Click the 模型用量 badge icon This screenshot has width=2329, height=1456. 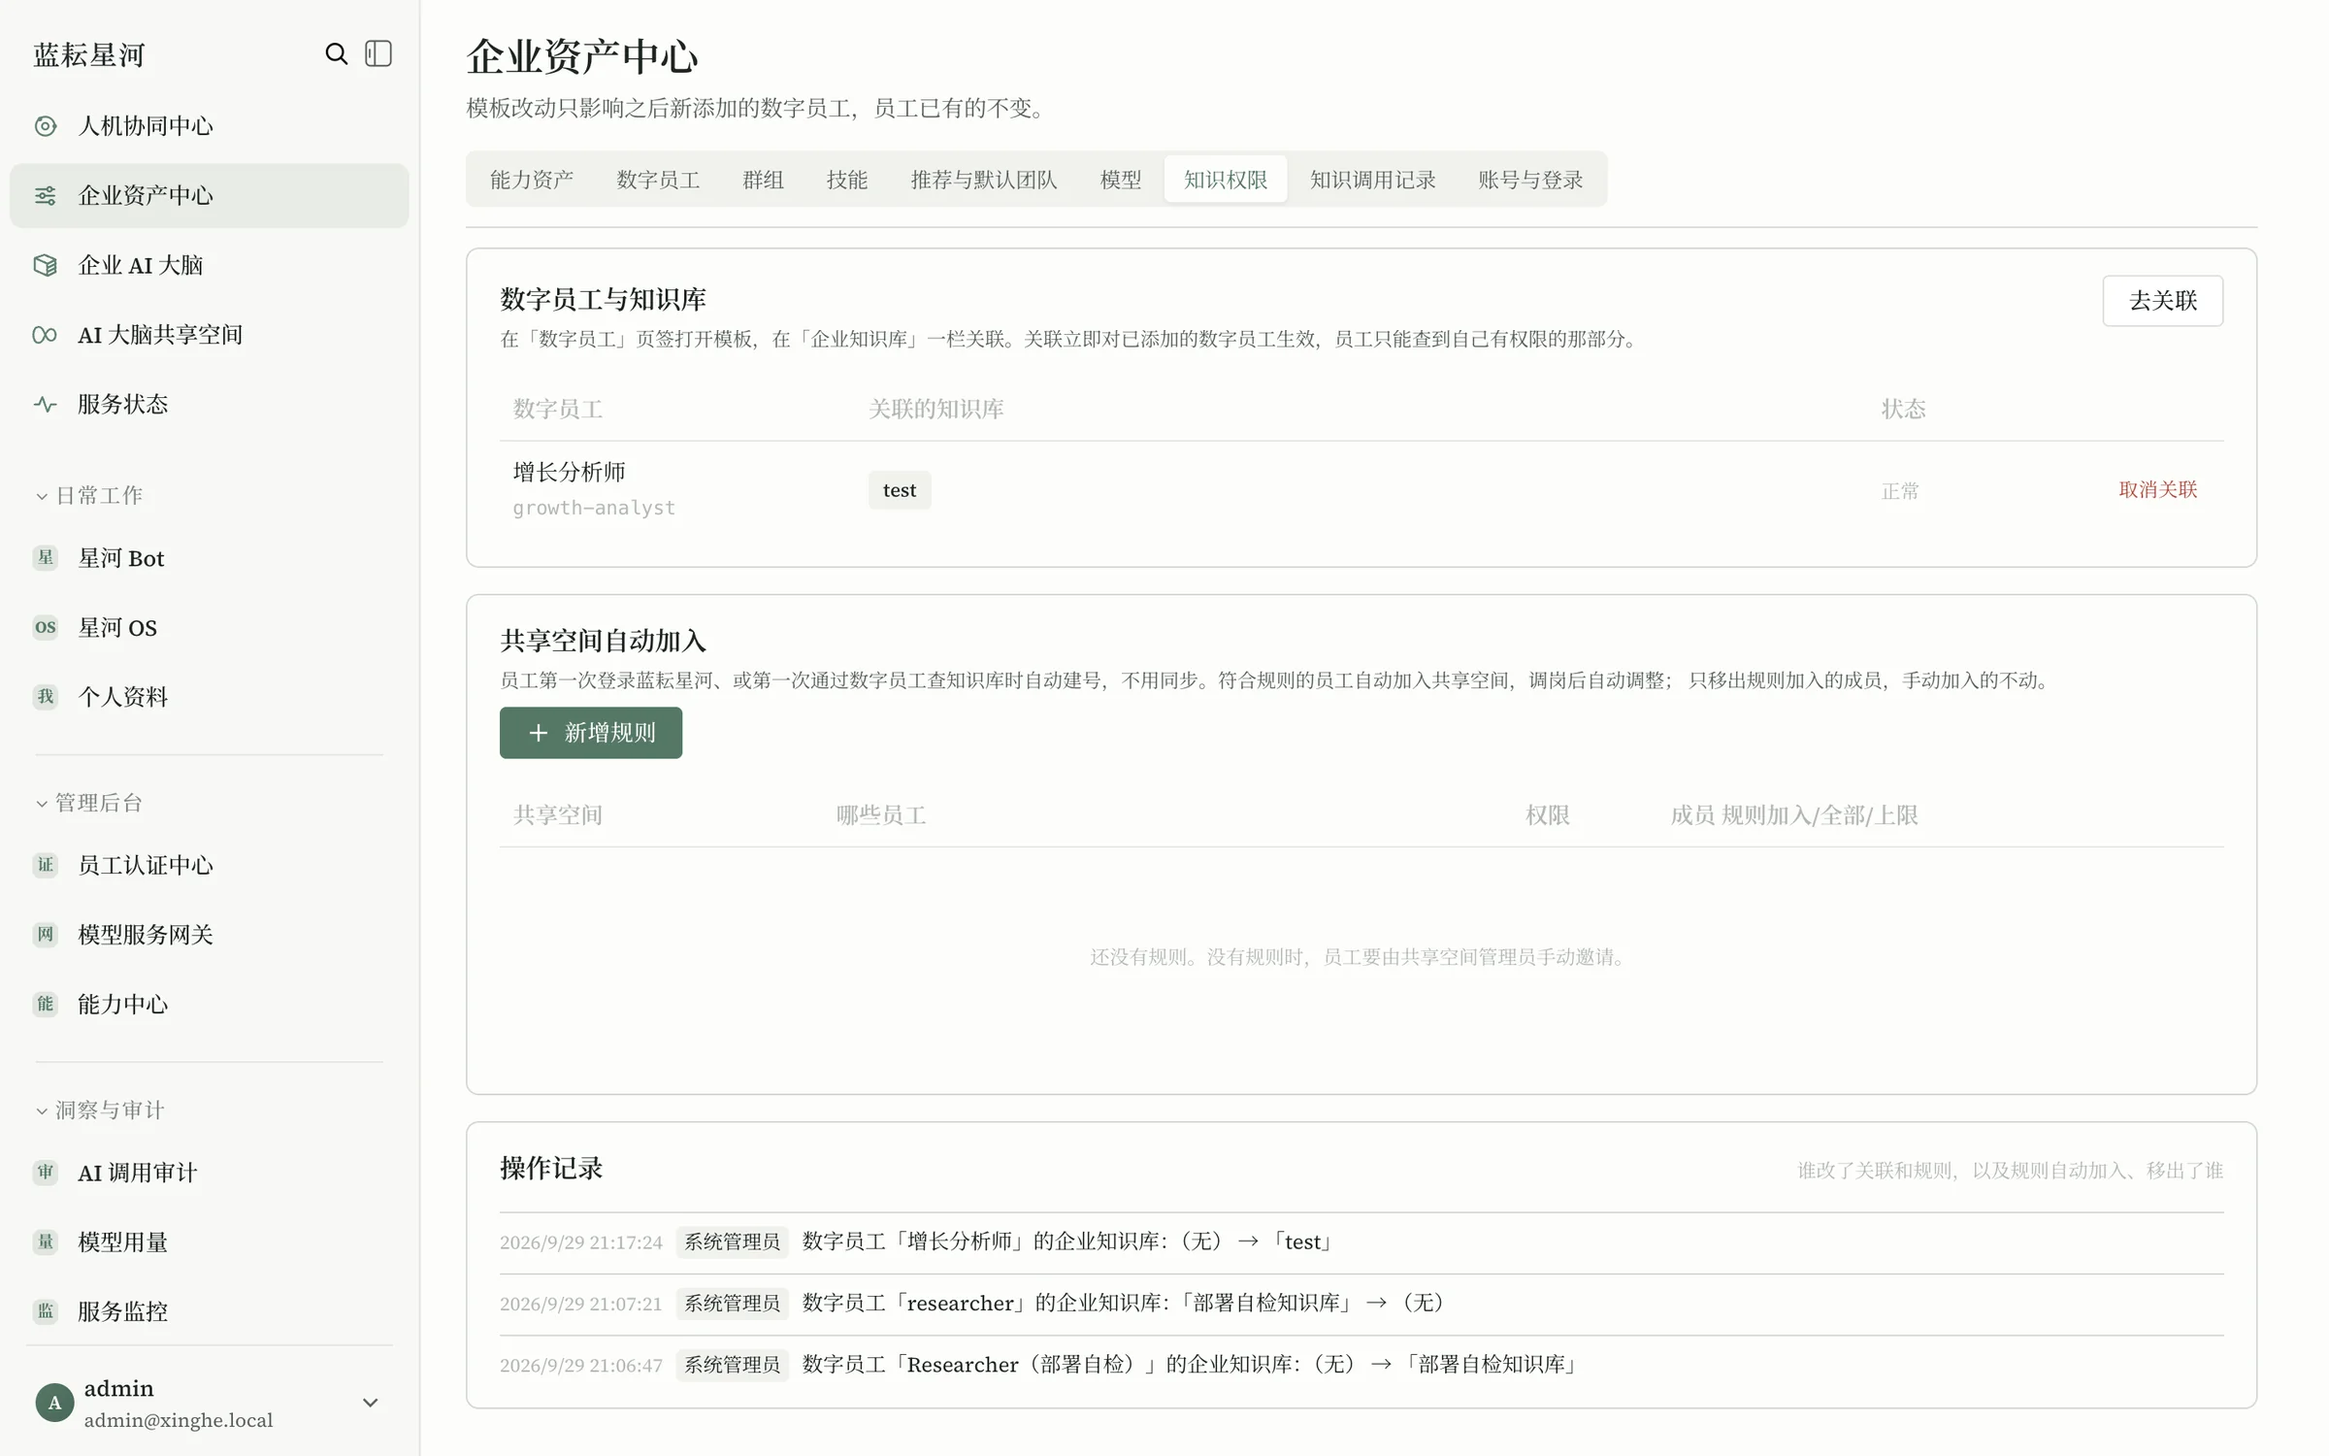(x=46, y=1241)
